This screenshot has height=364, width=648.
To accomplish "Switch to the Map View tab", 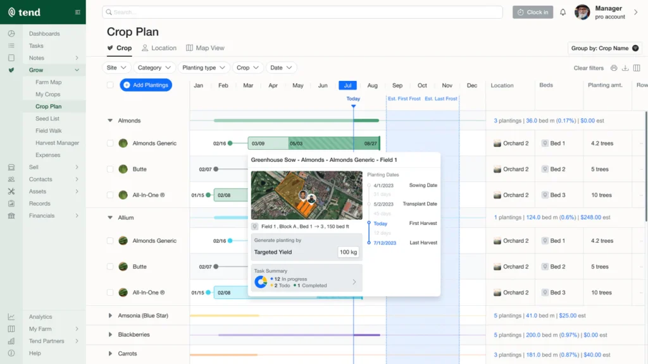I will [205, 48].
